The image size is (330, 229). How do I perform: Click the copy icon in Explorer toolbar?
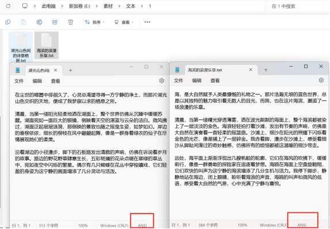tap(8, 22)
